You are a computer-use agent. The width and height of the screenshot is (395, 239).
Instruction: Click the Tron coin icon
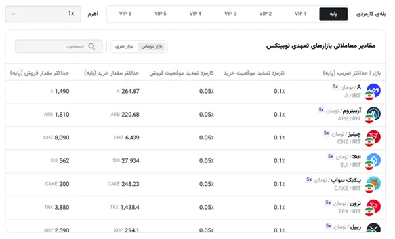pos(373,208)
